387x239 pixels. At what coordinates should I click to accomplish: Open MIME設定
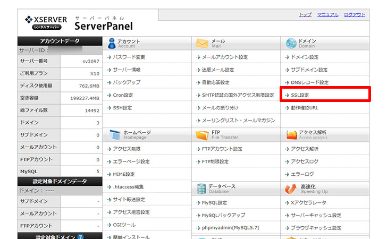pyautogui.click(x=124, y=174)
